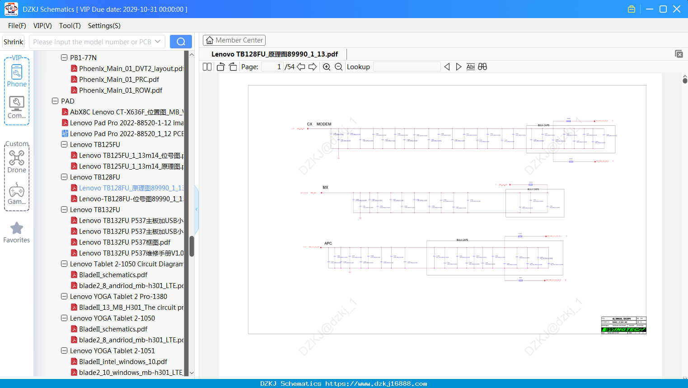Open Favorites star in the sidebar

click(17, 232)
